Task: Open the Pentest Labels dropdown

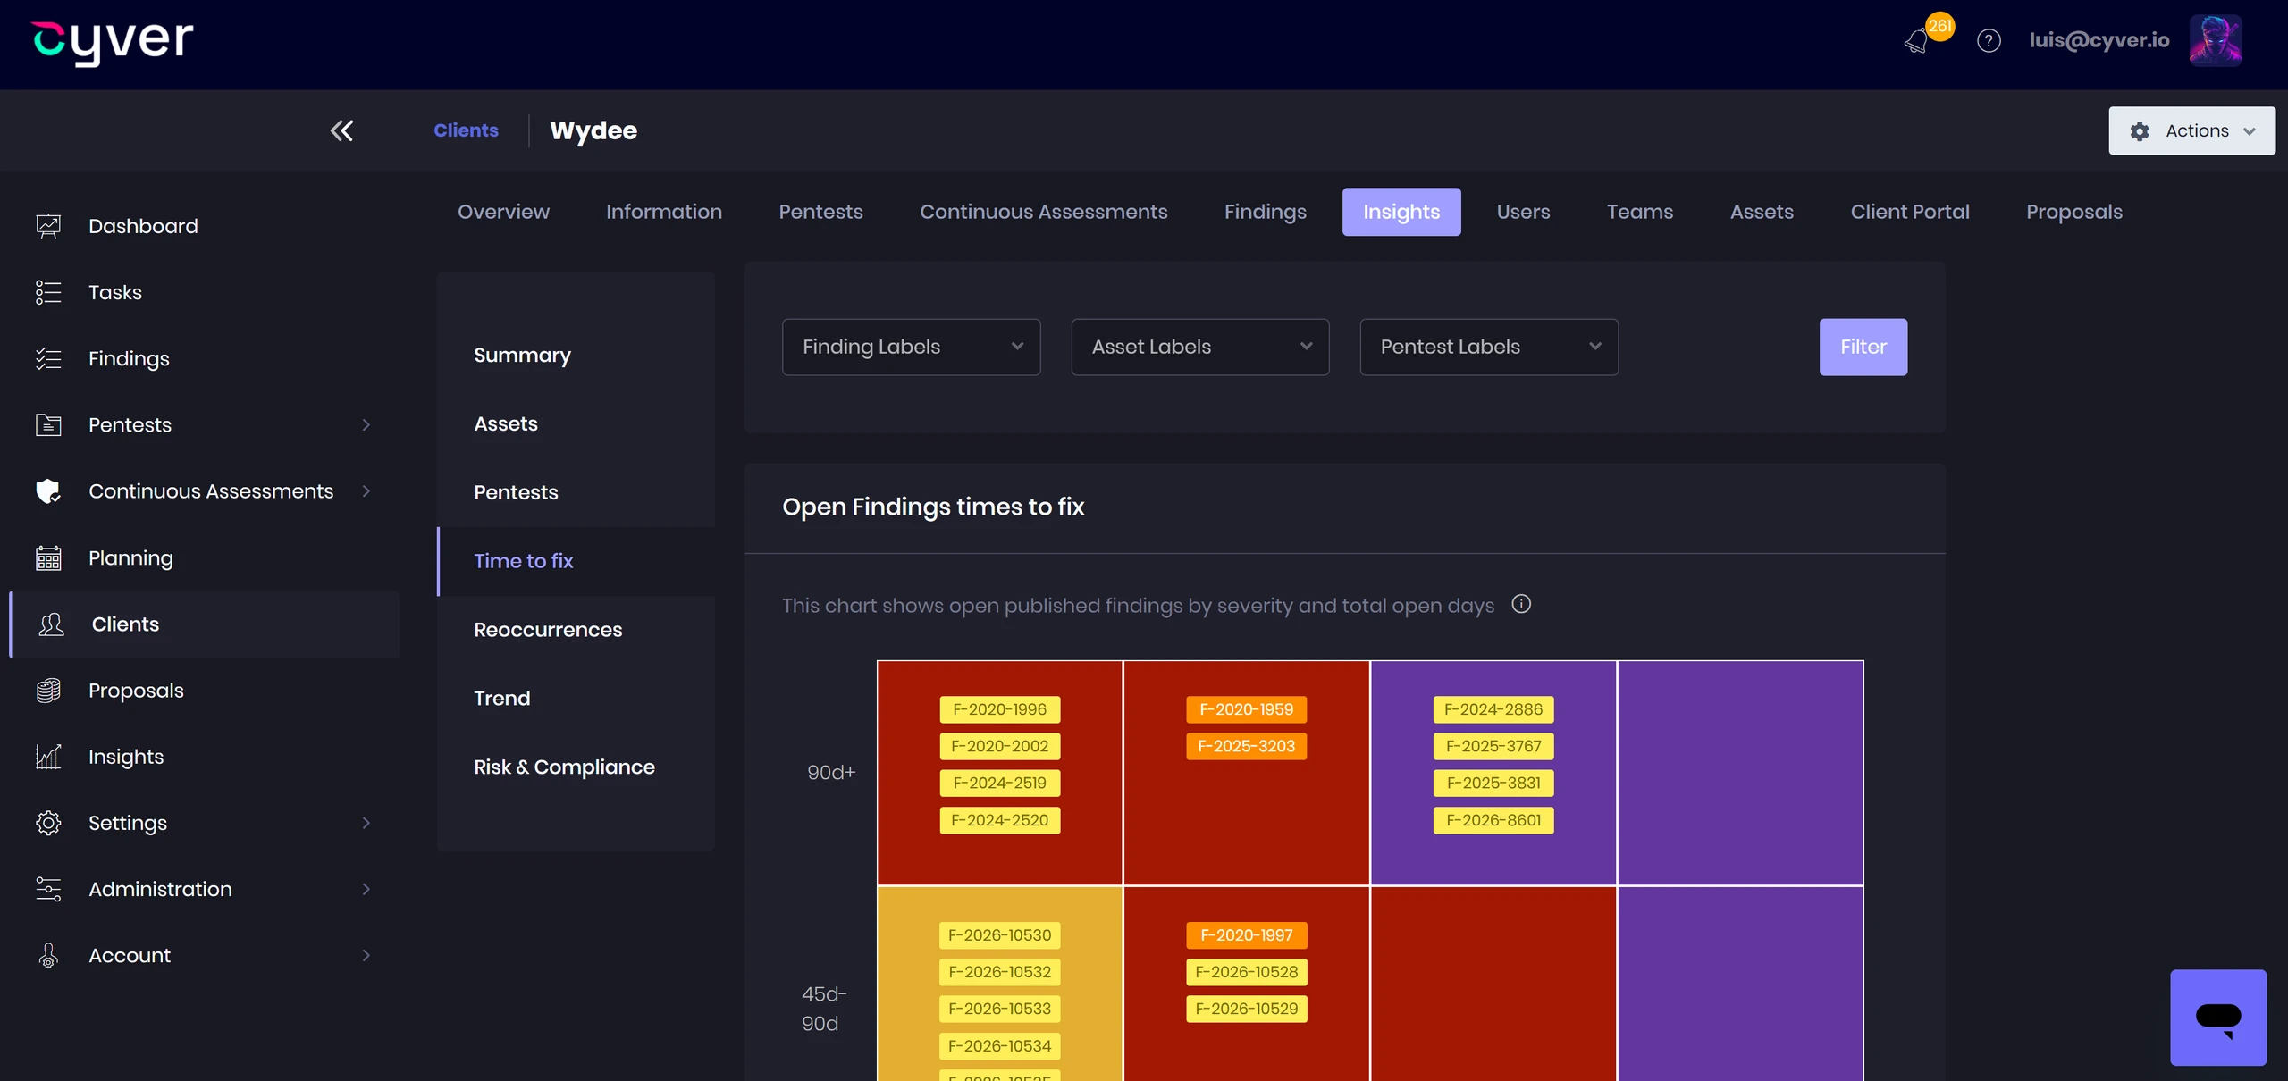Action: [1489, 347]
